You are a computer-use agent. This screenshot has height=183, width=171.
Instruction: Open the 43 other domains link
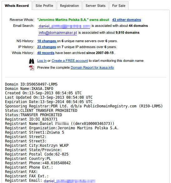(x=127, y=20)
